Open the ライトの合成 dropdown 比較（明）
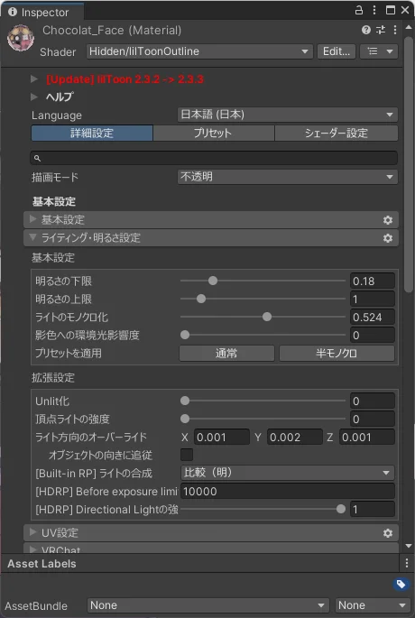 (287, 473)
